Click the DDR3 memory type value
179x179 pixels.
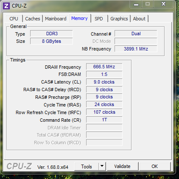point(51,34)
